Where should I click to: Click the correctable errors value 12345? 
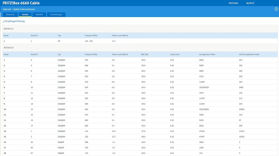pyautogui.click(x=202, y=104)
